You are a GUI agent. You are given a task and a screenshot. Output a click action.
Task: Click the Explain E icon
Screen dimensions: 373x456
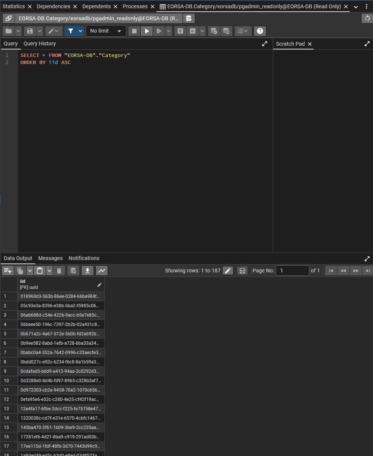pos(180,31)
